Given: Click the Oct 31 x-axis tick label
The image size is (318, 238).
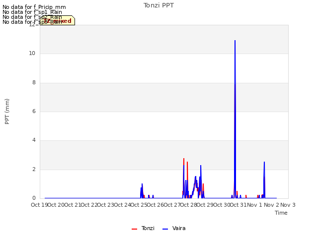Looking at the screenshot, I should click(x=238, y=205).
